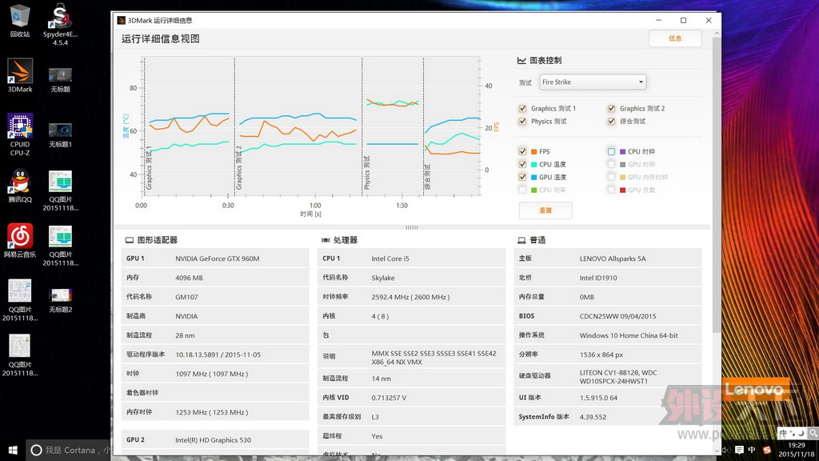This screenshot has height=461, width=819.
Task: Open CPUID CPU-Z desktop shortcut
Action: click(20, 134)
